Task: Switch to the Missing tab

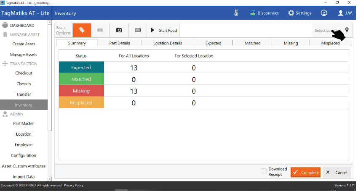Action: click(x=291, y=43)
